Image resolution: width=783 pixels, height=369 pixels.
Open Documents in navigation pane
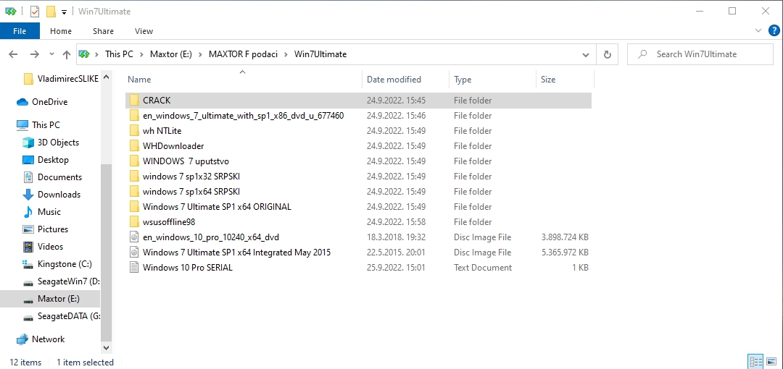(59, 177)
